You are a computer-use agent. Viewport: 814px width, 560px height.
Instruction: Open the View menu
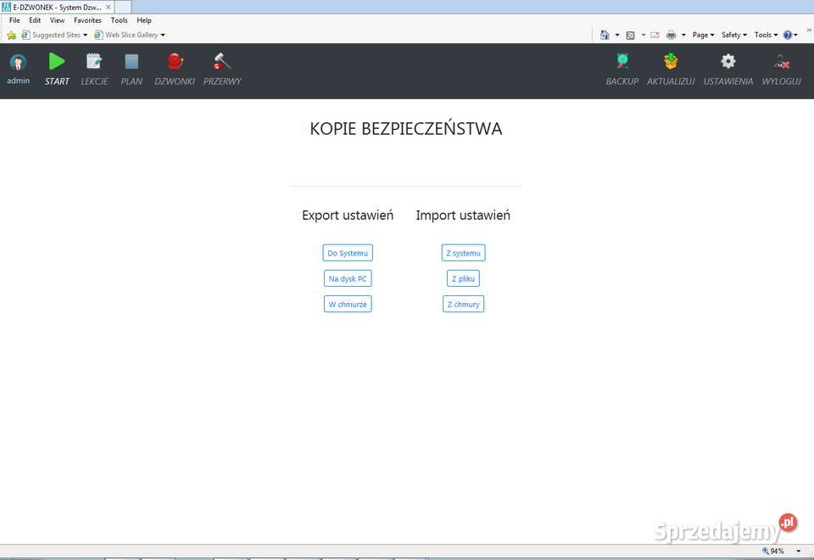coord(57,20)
